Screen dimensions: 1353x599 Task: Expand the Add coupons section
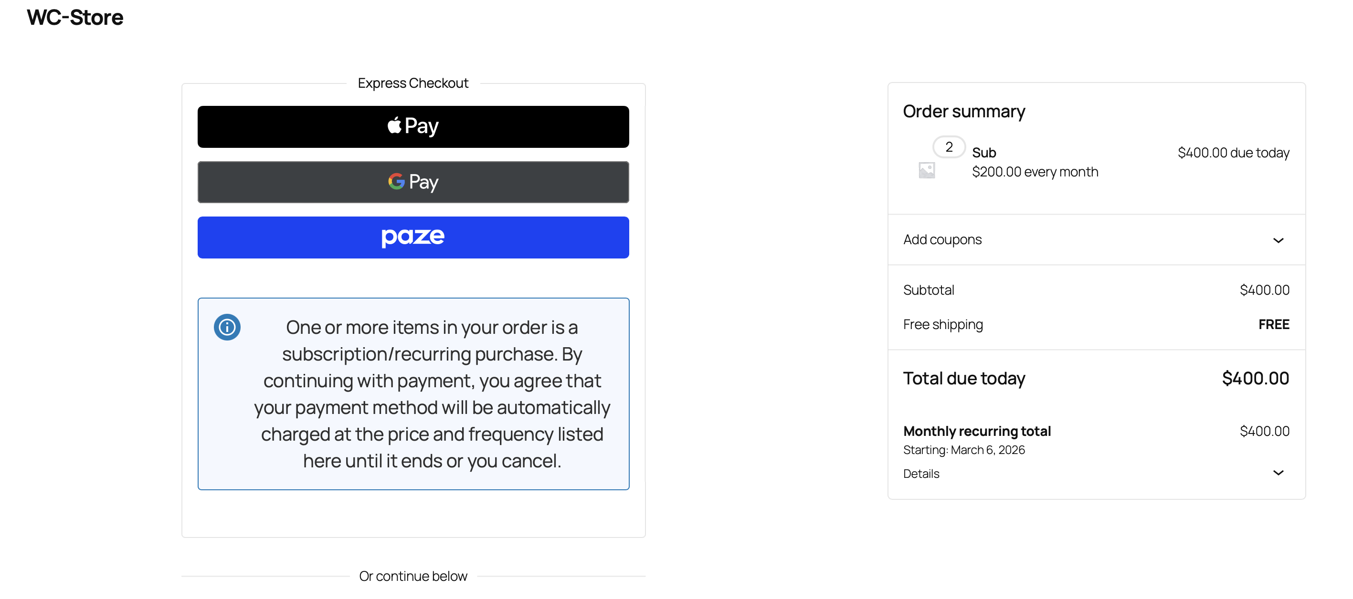point(942,240)
